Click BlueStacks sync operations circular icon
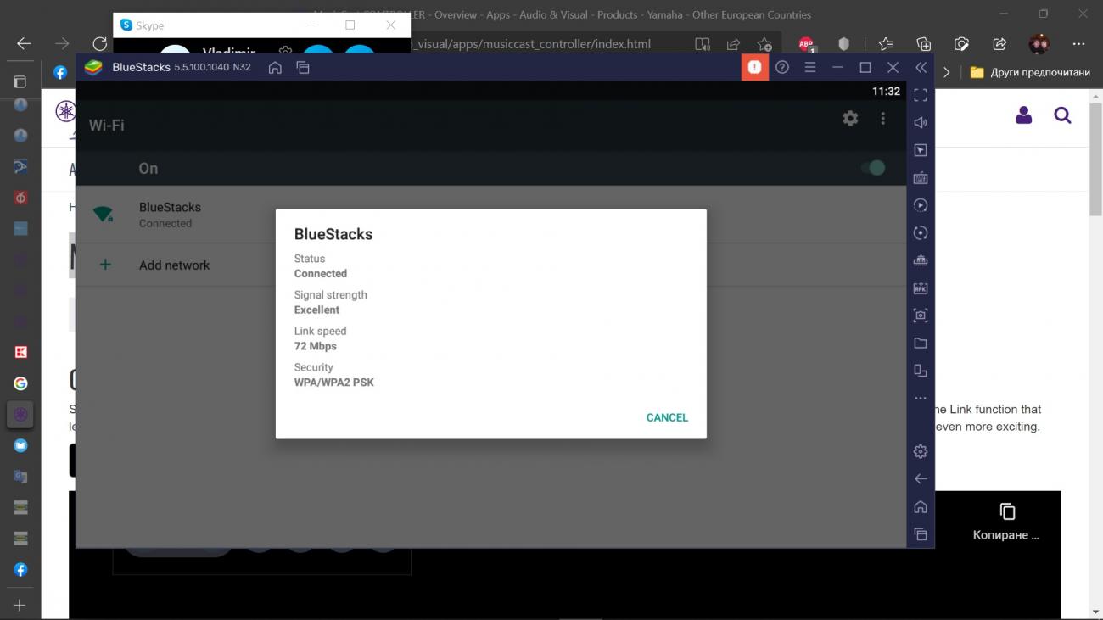Screen dimensions: 1103x620 point(921,232)
